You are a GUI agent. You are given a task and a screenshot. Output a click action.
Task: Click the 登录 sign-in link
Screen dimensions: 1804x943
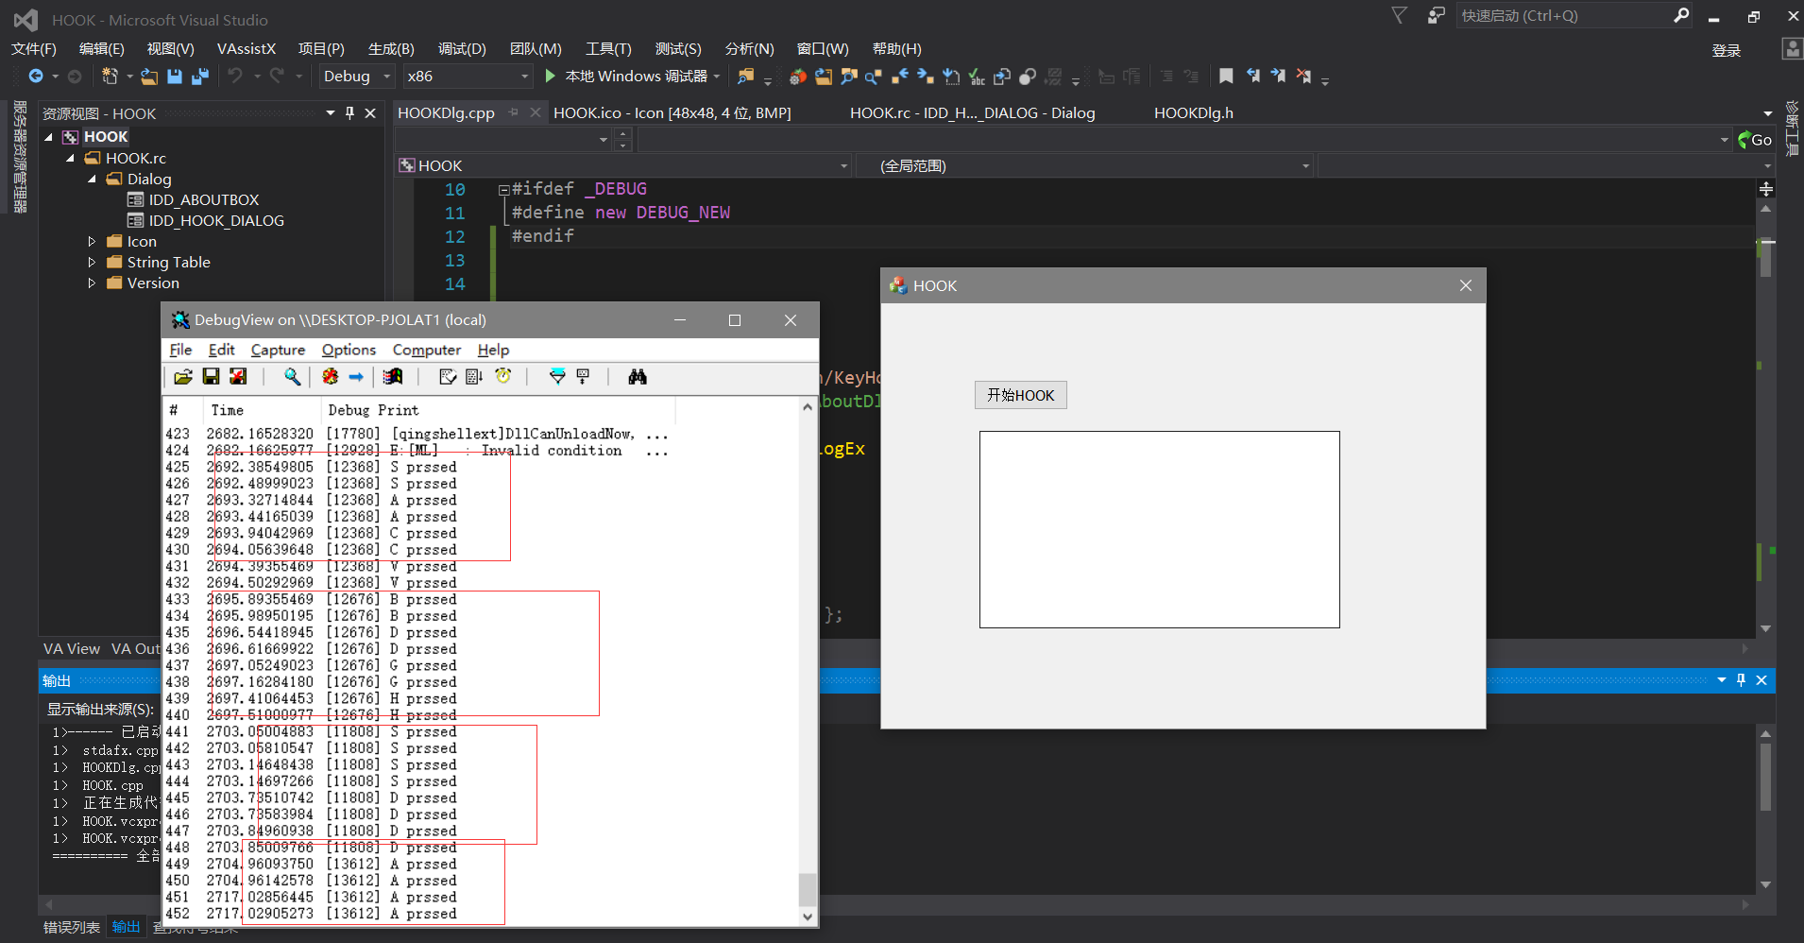click(x=1727, y=50)
